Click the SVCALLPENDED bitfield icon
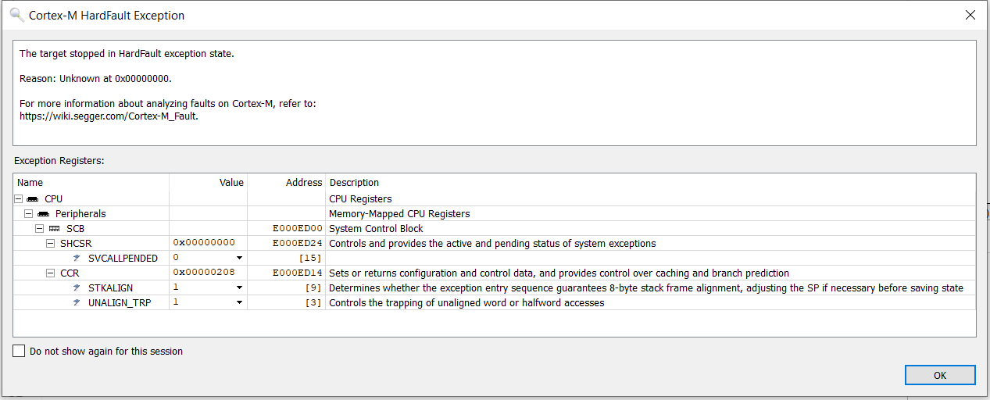 77,258
